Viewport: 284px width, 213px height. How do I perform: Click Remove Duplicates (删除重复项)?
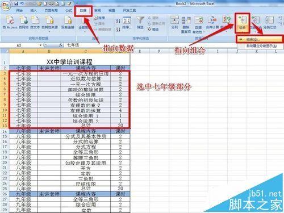pos(186,24)
